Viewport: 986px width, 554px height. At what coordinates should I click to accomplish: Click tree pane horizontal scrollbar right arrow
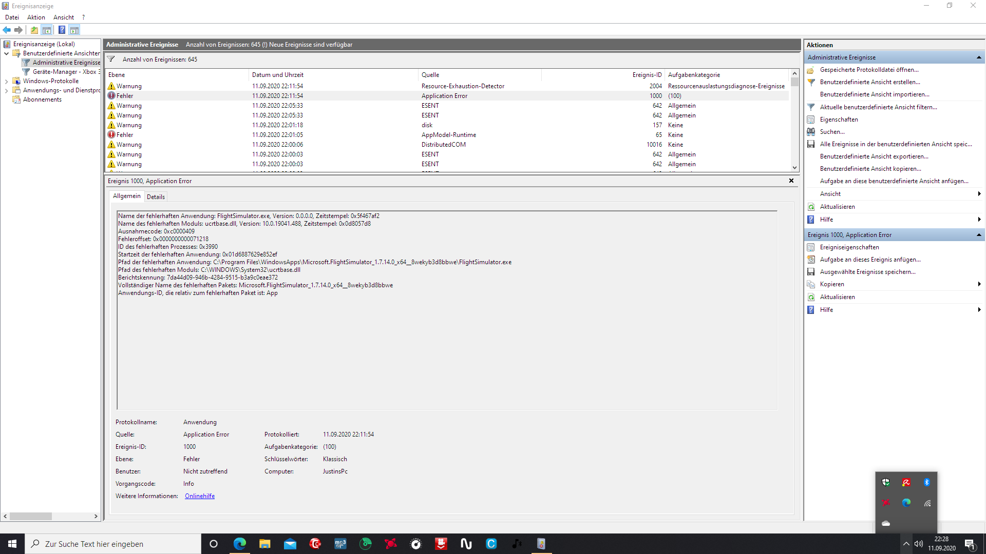[96, 517]
